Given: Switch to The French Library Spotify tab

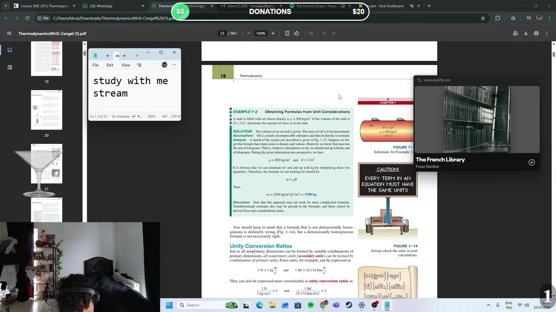Looking at the screenshot, I should pyautogui.click(x=321, y=6).
